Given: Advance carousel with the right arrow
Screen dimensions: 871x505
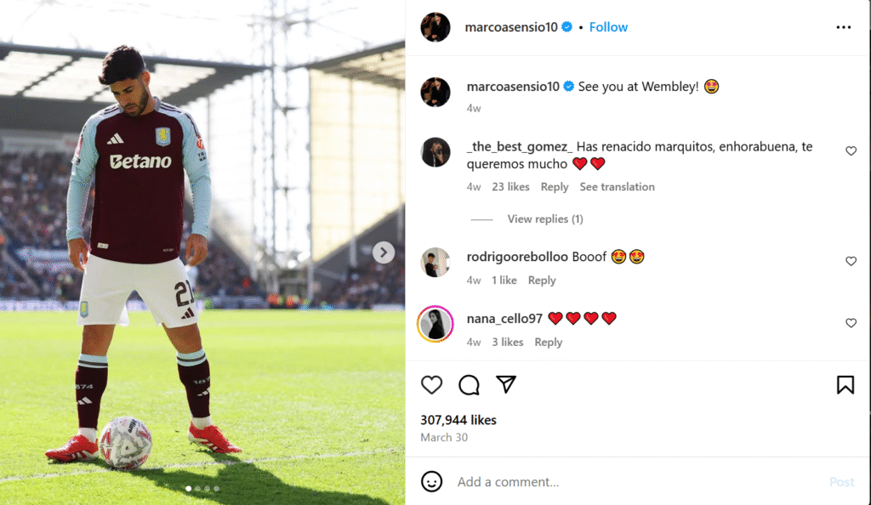Looking at the screenshot, I should pos(384,252).
